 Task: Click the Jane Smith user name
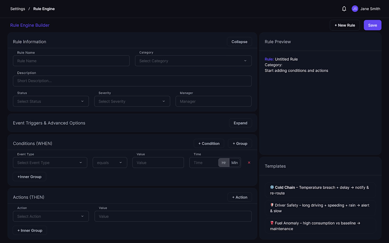(370, 9)
